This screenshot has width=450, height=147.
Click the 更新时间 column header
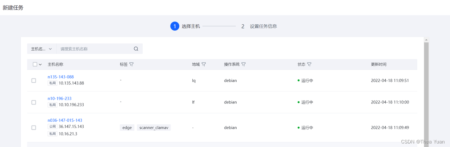point(379,64)
